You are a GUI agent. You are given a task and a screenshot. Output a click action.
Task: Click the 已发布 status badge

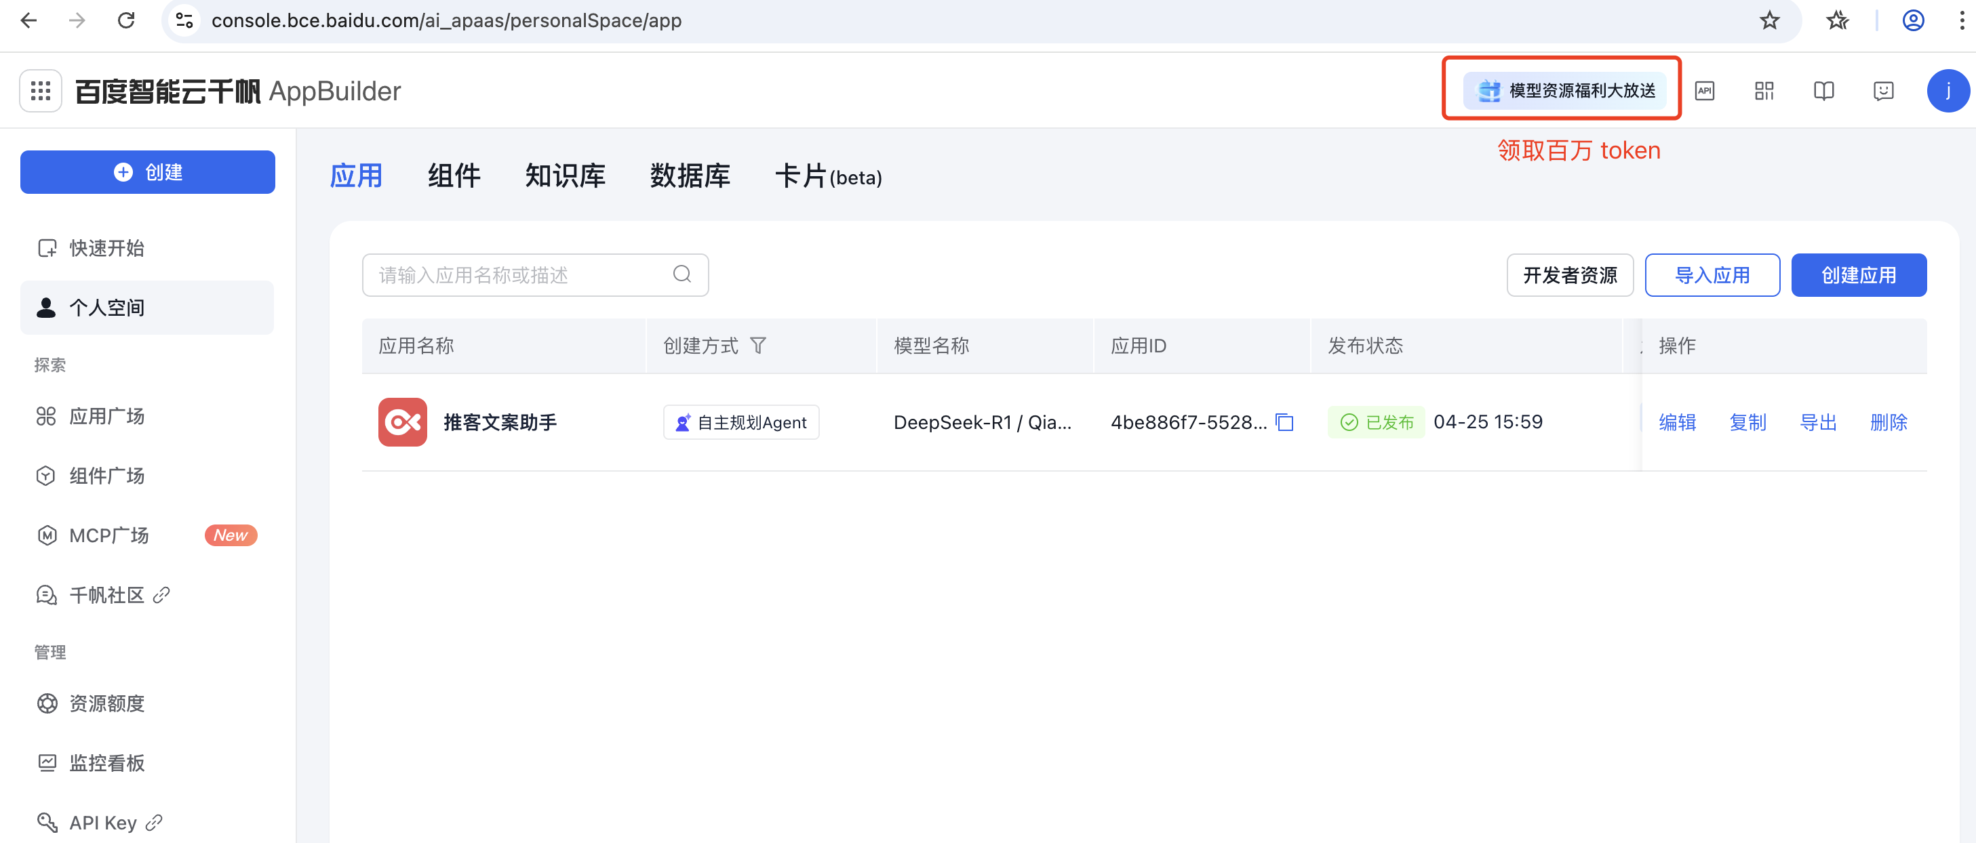[x=1376, y=422]
